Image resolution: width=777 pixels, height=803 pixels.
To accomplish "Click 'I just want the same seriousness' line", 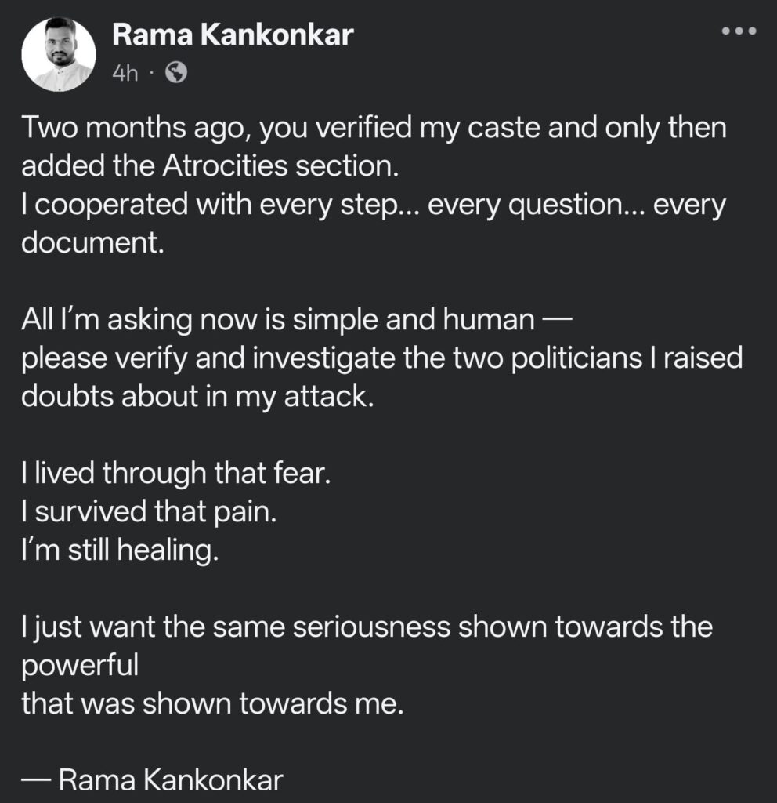I will (x=367, y=627).
